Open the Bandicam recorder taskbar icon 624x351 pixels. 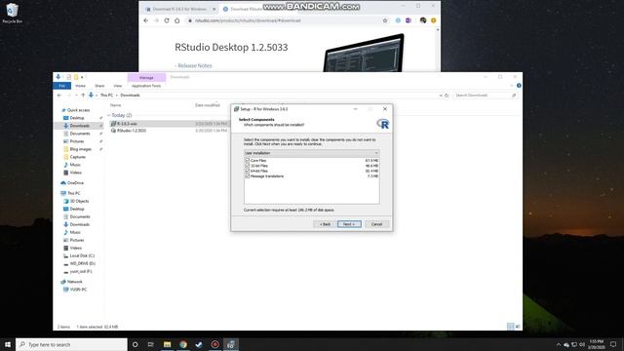tap(214, 344)
